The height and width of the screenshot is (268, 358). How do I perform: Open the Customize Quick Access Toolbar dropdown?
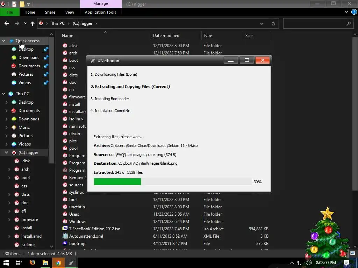click(29, 4)
